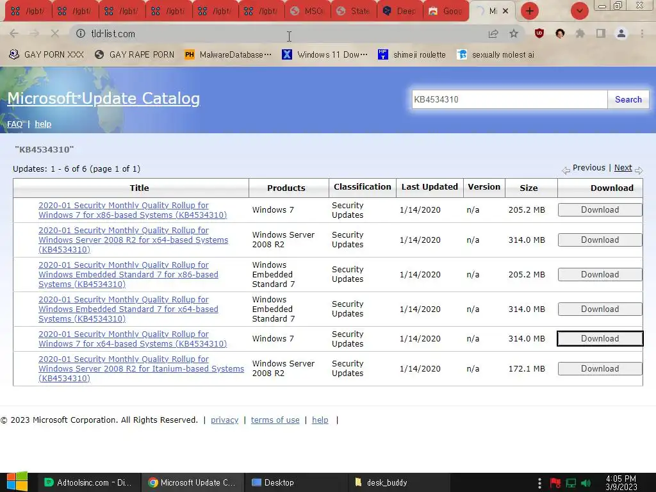Screen dimensions: 656x492
Task: Download the Server 2008 R2 Itanium update
Action: click(x=600, y=368)
